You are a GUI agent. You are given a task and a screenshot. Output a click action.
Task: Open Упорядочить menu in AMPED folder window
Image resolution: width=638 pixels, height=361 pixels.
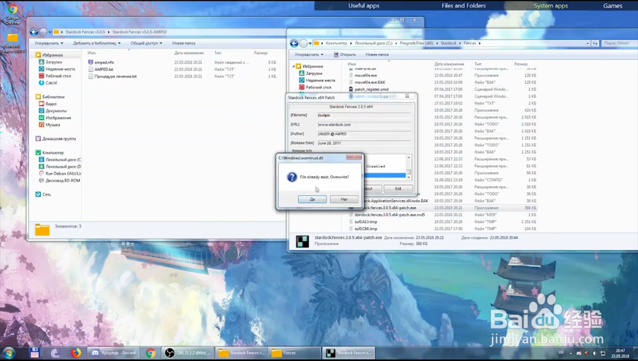point(48,43)
